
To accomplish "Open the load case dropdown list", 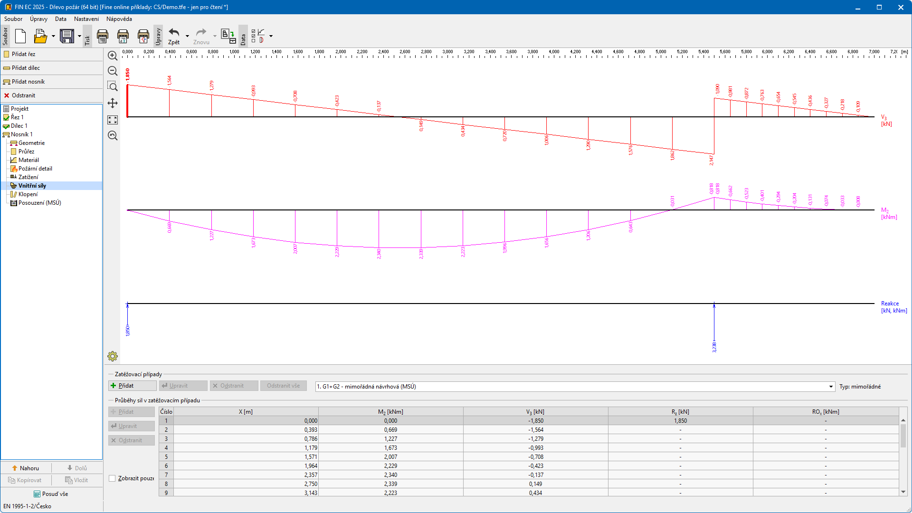I will (x=831, y=387).
